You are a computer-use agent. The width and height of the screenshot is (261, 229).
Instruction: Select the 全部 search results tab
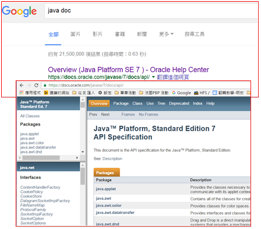click(53, 34)
